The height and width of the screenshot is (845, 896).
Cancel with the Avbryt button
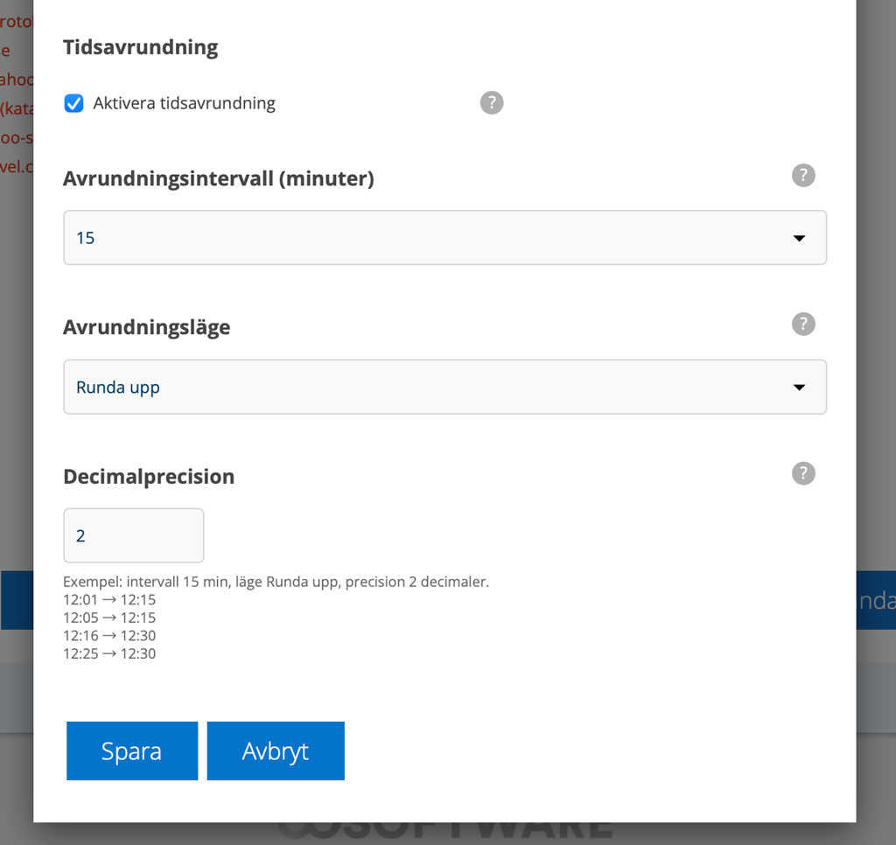point(276,751)
